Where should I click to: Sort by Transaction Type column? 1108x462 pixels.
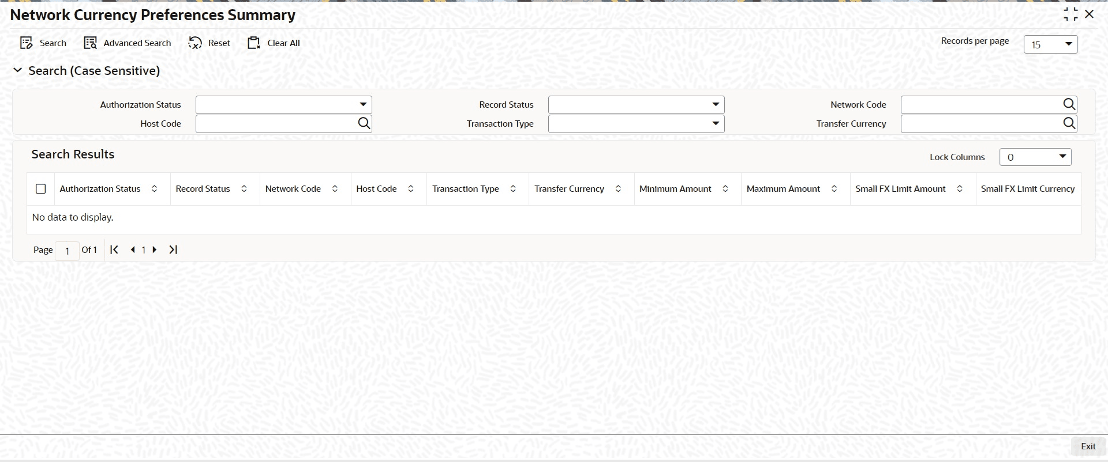513,189
